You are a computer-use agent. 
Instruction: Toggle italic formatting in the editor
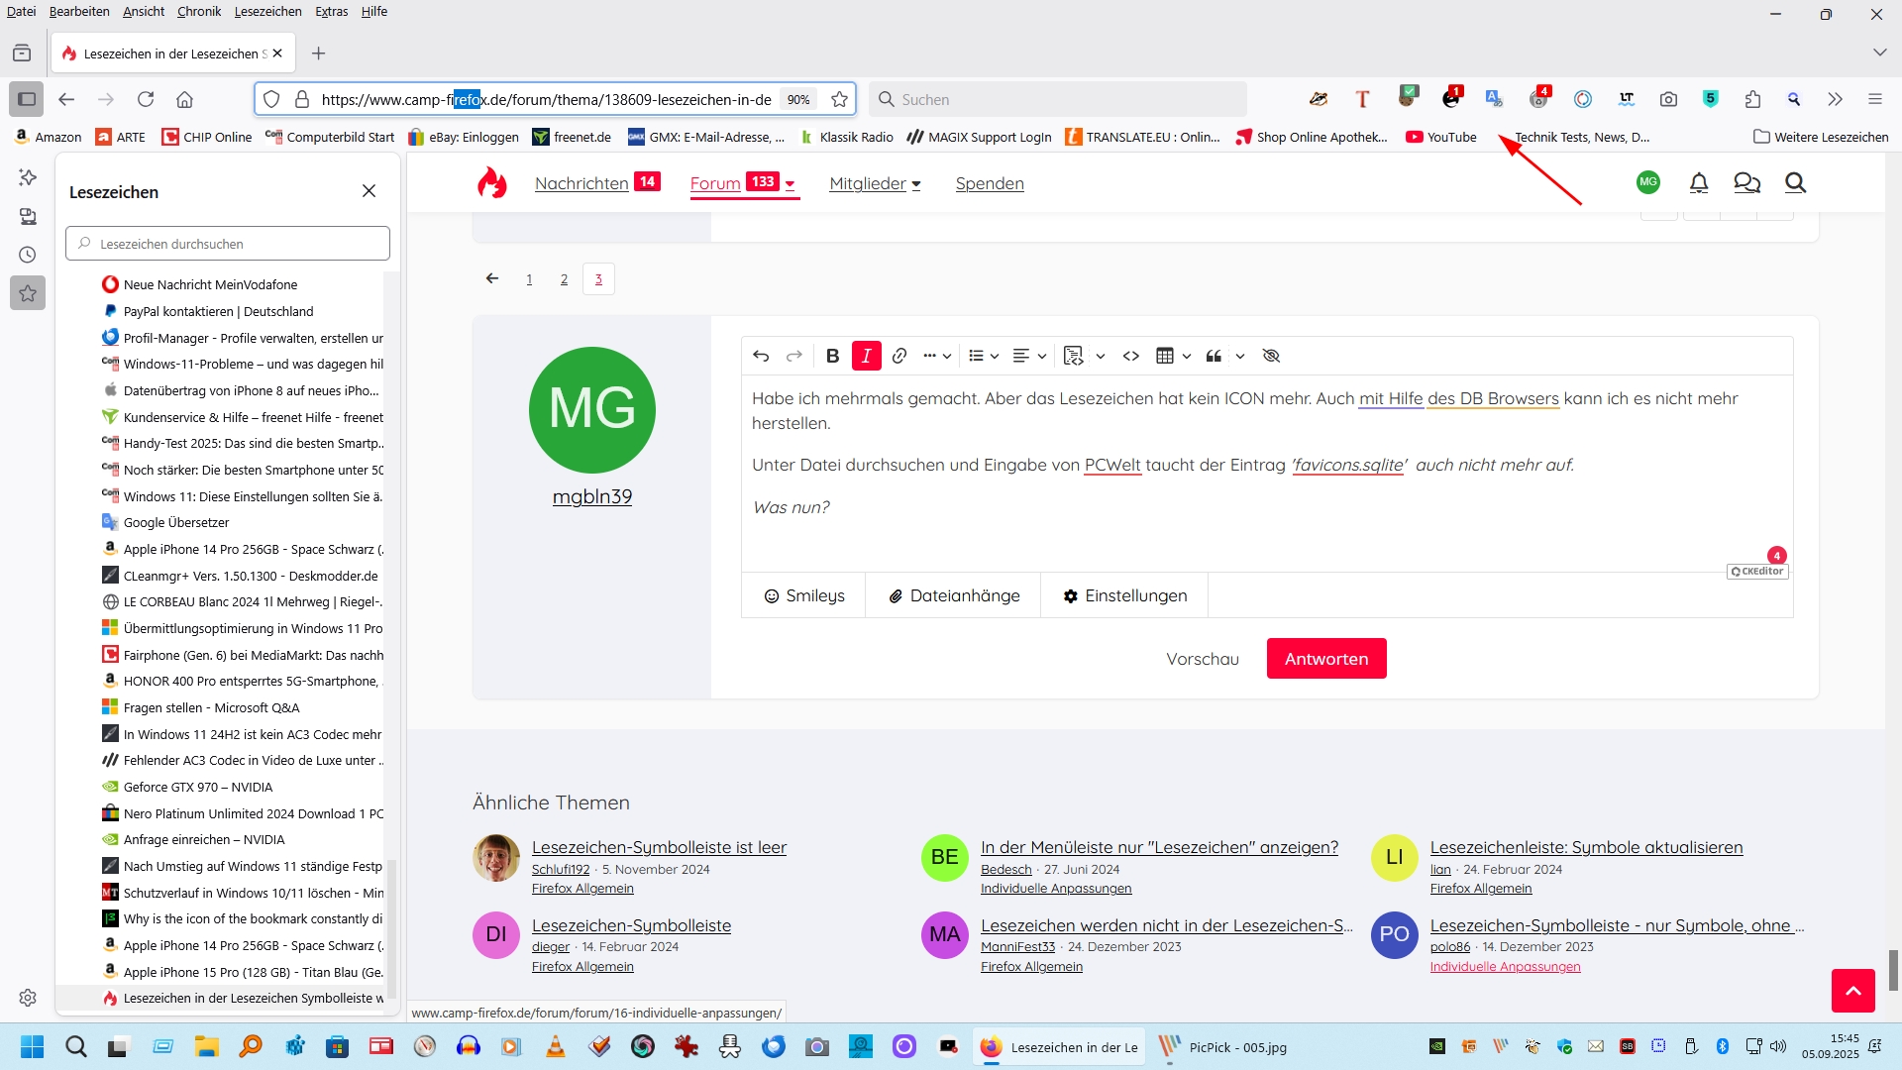click(866, 356)
